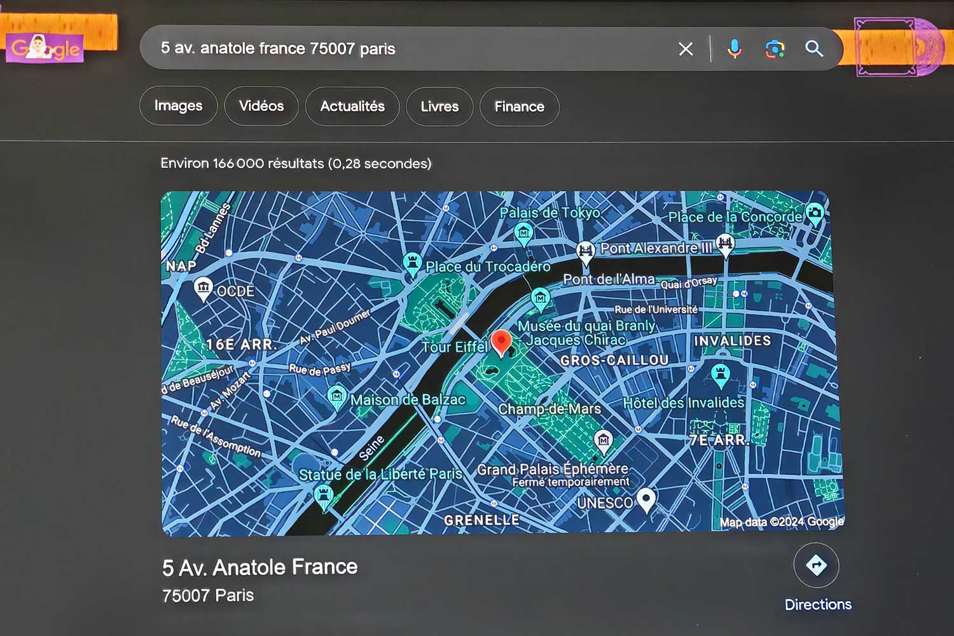Click the 75007 Paris postal code line
Image resolution: width=954 pixels, height=636 pixels.
[x=208, y=595]
